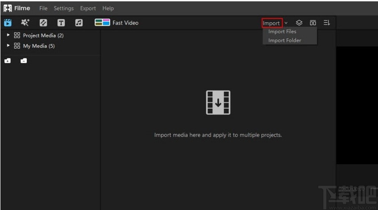Open the File menu

43,8
